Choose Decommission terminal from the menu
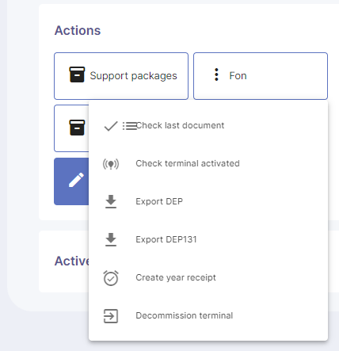Screen dimensions: 339x351 point(208,316)
